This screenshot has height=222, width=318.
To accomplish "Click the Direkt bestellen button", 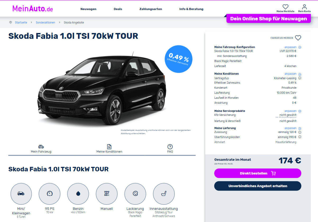I will 258,173.
